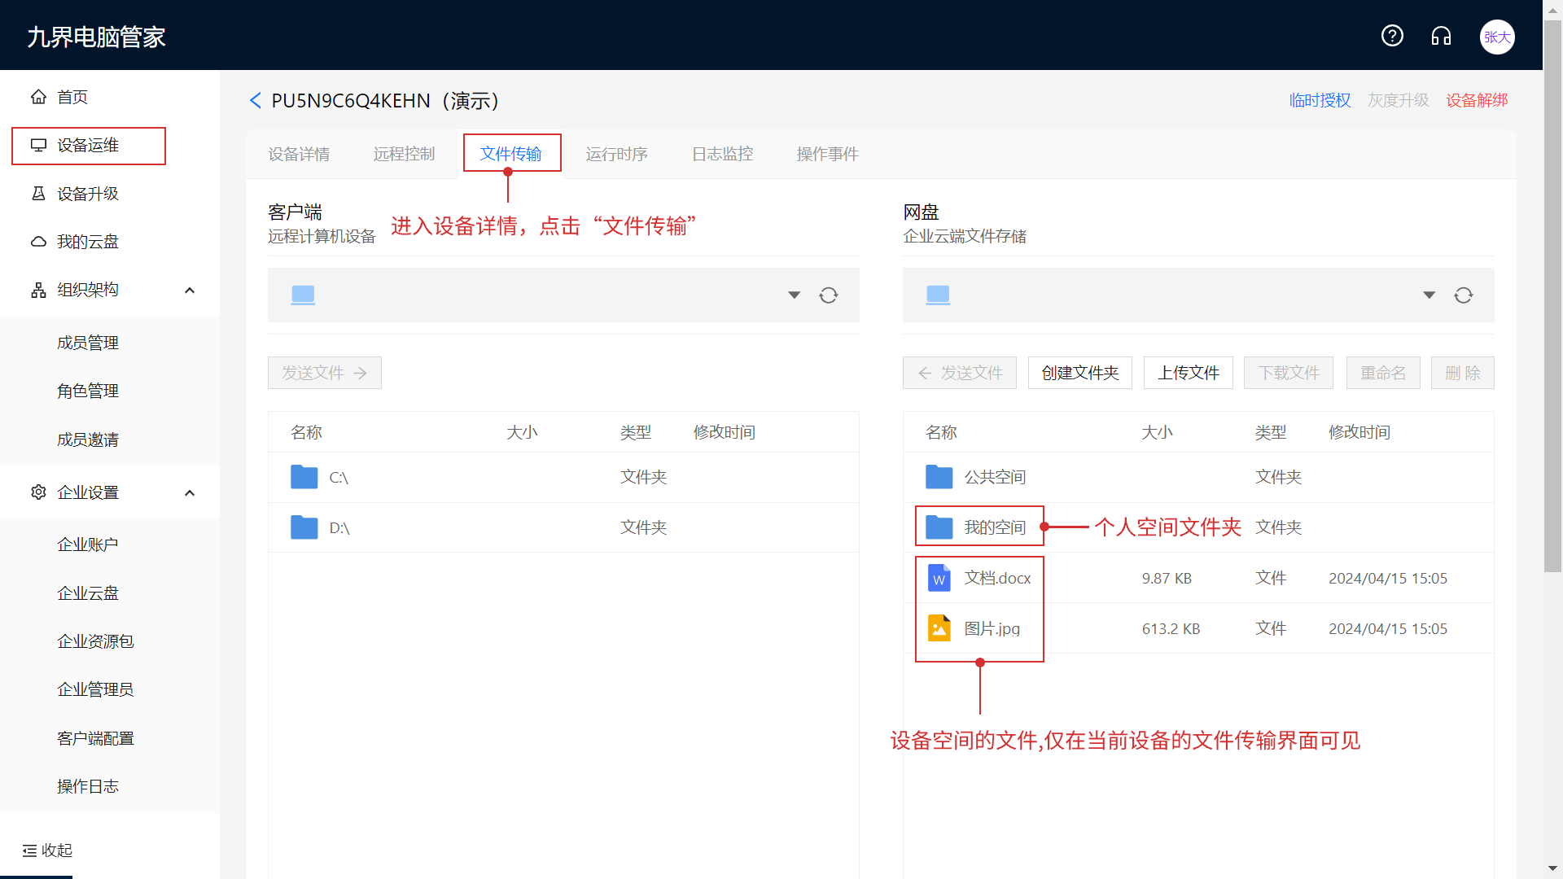
Task: Click 网盘 ← 发送文件 button
Action: (960, 373)
